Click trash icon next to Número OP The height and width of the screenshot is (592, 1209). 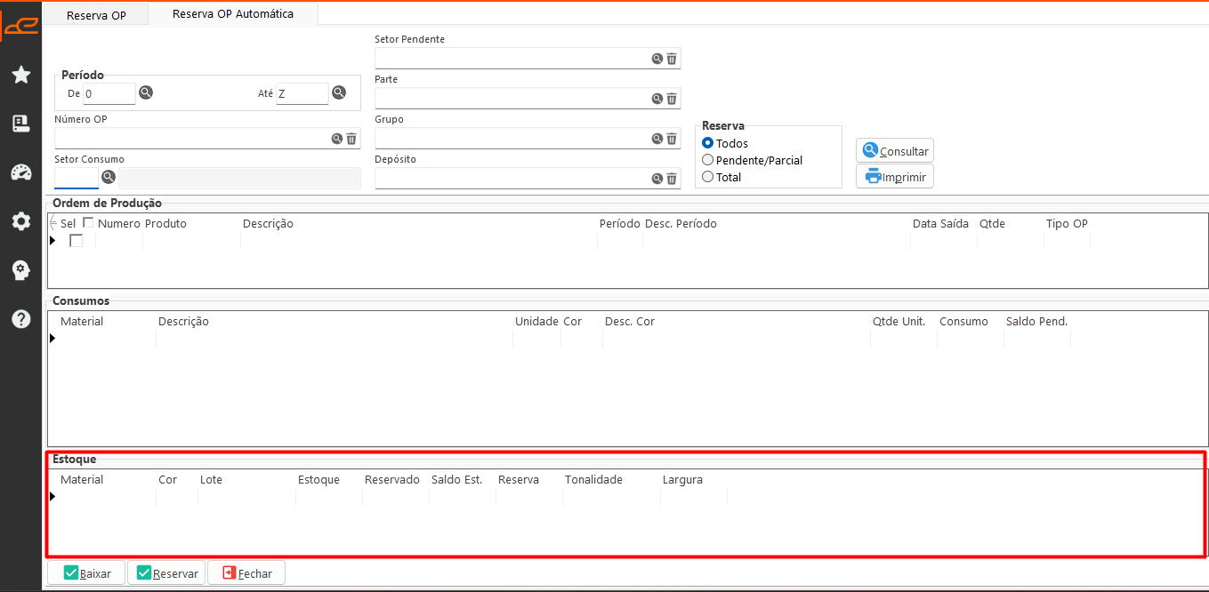click(351, 139)
